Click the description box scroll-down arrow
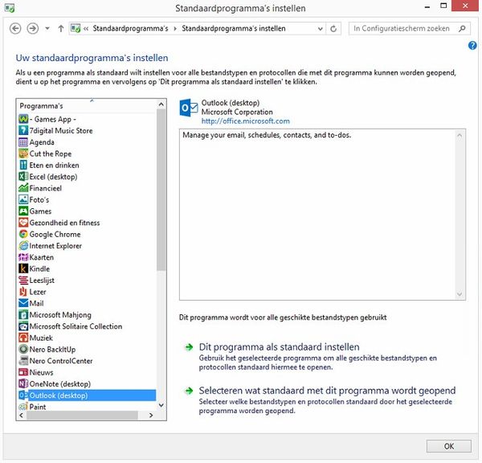 [x=460, y=294]
